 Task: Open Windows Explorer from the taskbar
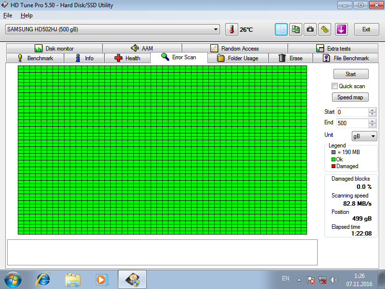(x=73, y=279)
